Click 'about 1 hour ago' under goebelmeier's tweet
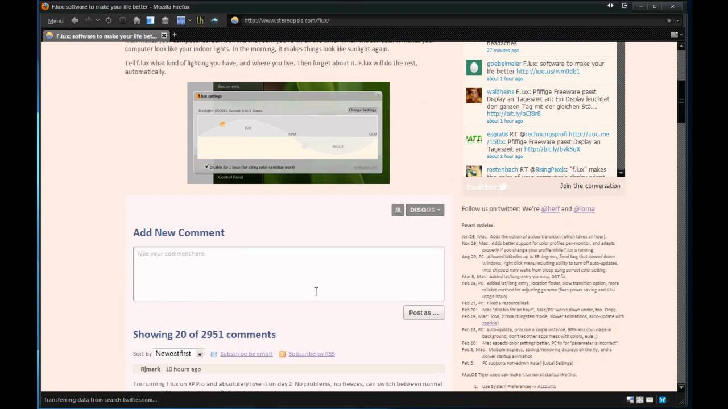Screen dimensions: 728x409 (x=504, y=79)
